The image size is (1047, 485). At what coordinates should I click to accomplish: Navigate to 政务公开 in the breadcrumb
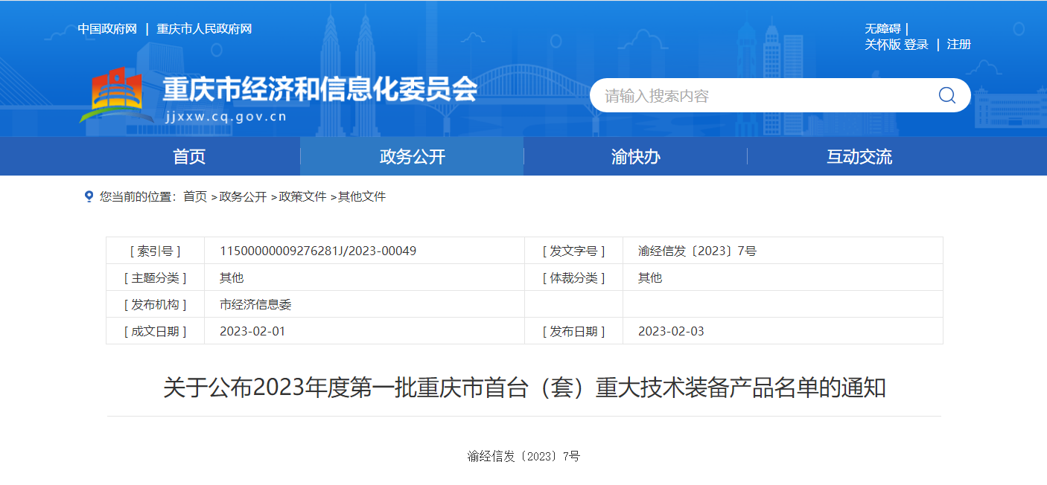tap(243, 196)
